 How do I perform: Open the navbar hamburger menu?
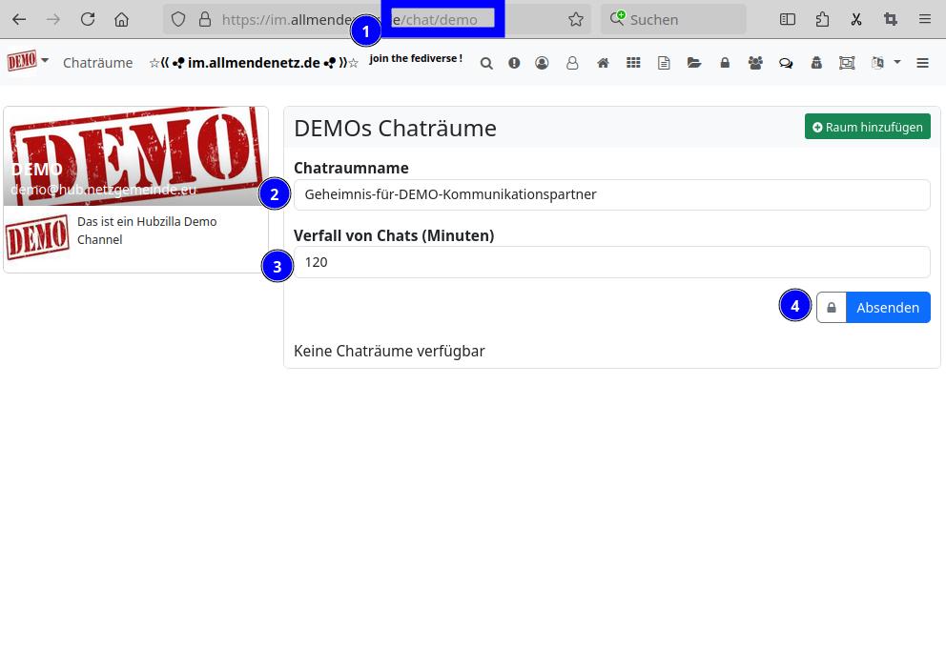tap(922, 63)
